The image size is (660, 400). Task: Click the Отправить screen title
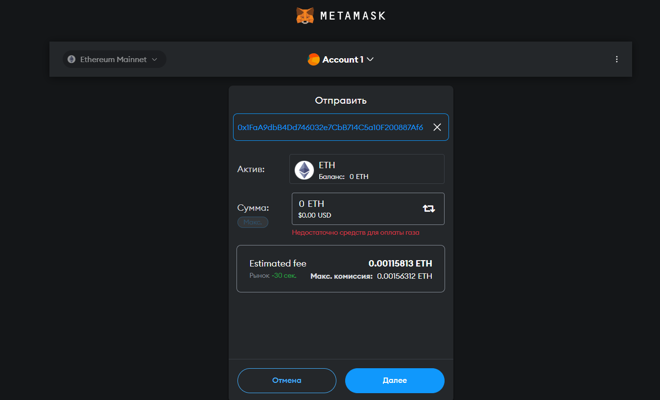[341, 100]
